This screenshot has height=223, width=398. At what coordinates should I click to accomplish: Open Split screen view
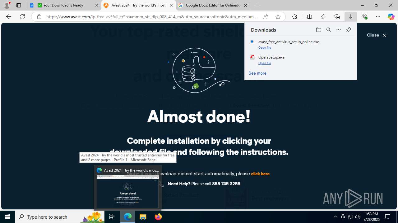point(309,17)
